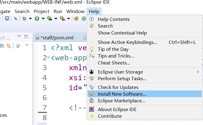This screenshot has width=203, height=125.
Task: Open the Project menu
Action: tap(42, 12)
